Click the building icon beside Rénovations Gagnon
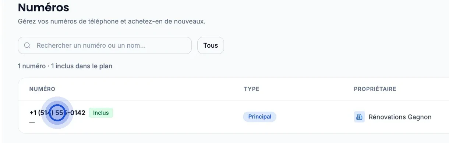This screenshot has width=449, height=143. [x=359, y=117]
